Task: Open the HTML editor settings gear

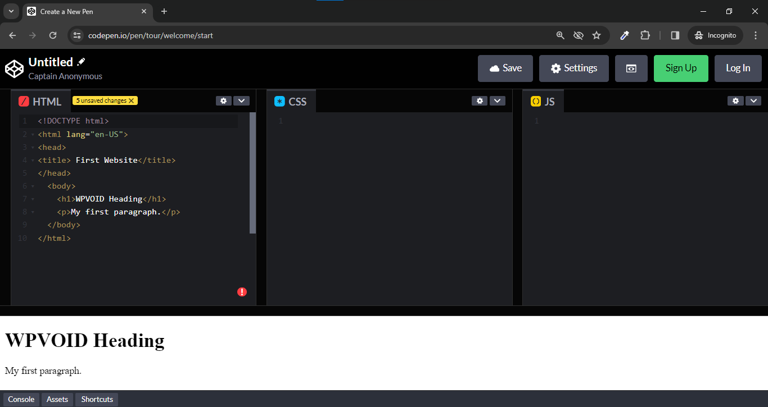Action: pyautogui.click(x=224, y=100)
